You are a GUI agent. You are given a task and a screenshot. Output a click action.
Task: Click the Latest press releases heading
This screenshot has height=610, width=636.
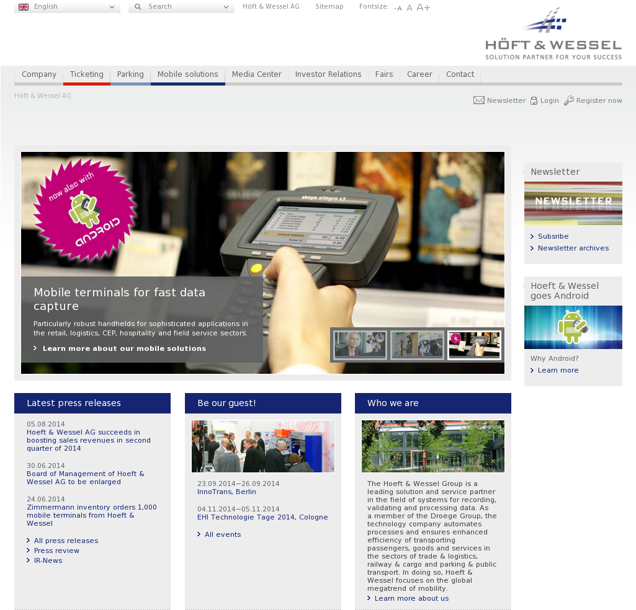point(74,403)
